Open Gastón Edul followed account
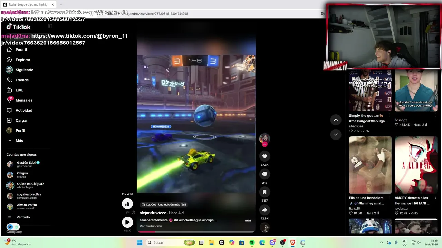442x248 pixels. (x=24, y=164)
